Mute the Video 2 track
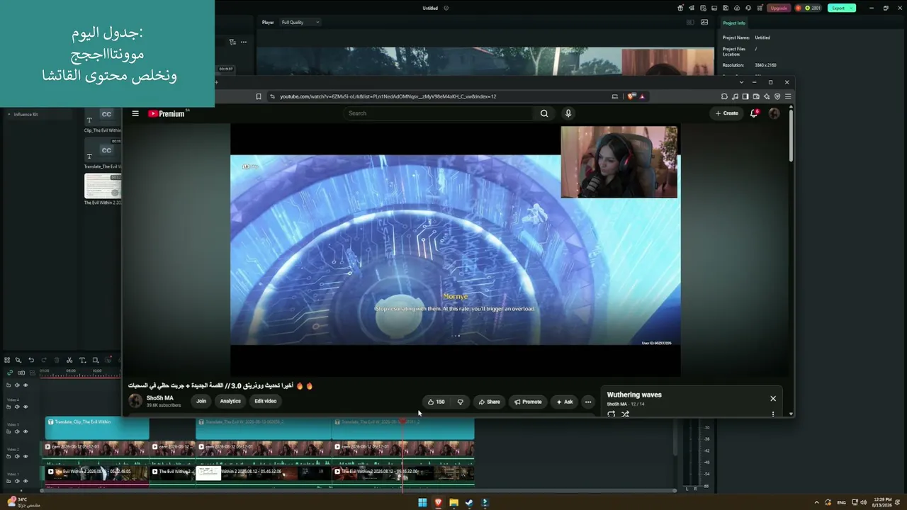This screenshot has width=907, height=510. point(17,456)
